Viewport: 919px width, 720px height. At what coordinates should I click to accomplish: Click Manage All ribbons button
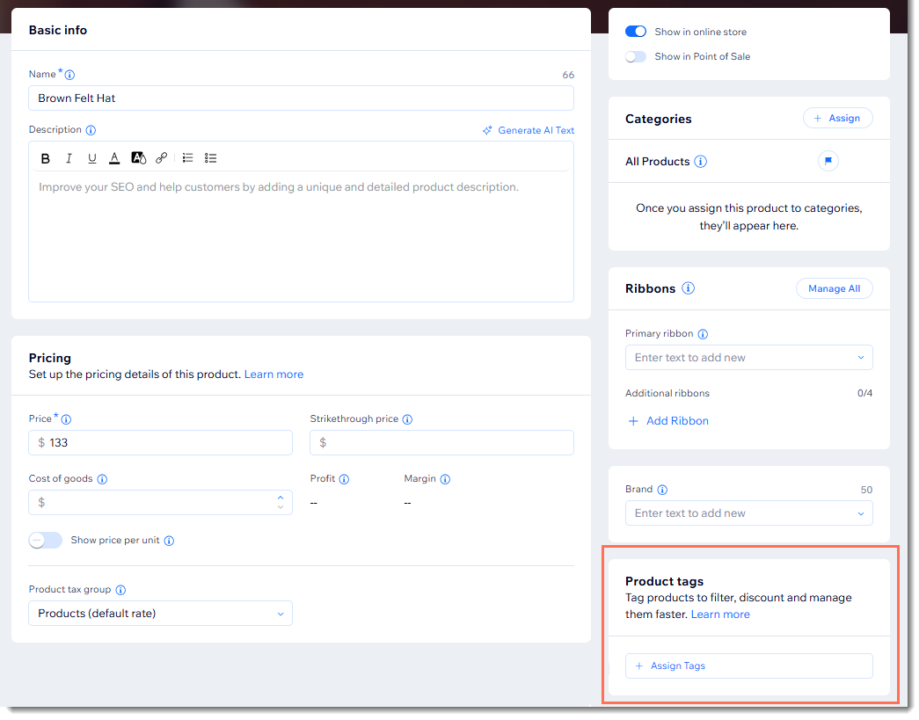coord(834,289)
